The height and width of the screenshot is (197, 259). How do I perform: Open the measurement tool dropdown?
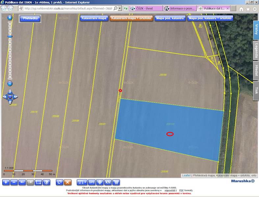tap(82, 182)
